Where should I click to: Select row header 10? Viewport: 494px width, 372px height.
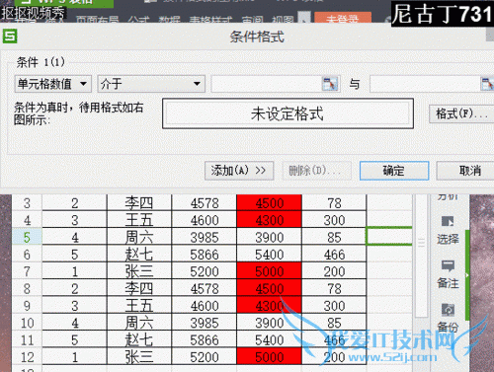(x=27, y=323)
